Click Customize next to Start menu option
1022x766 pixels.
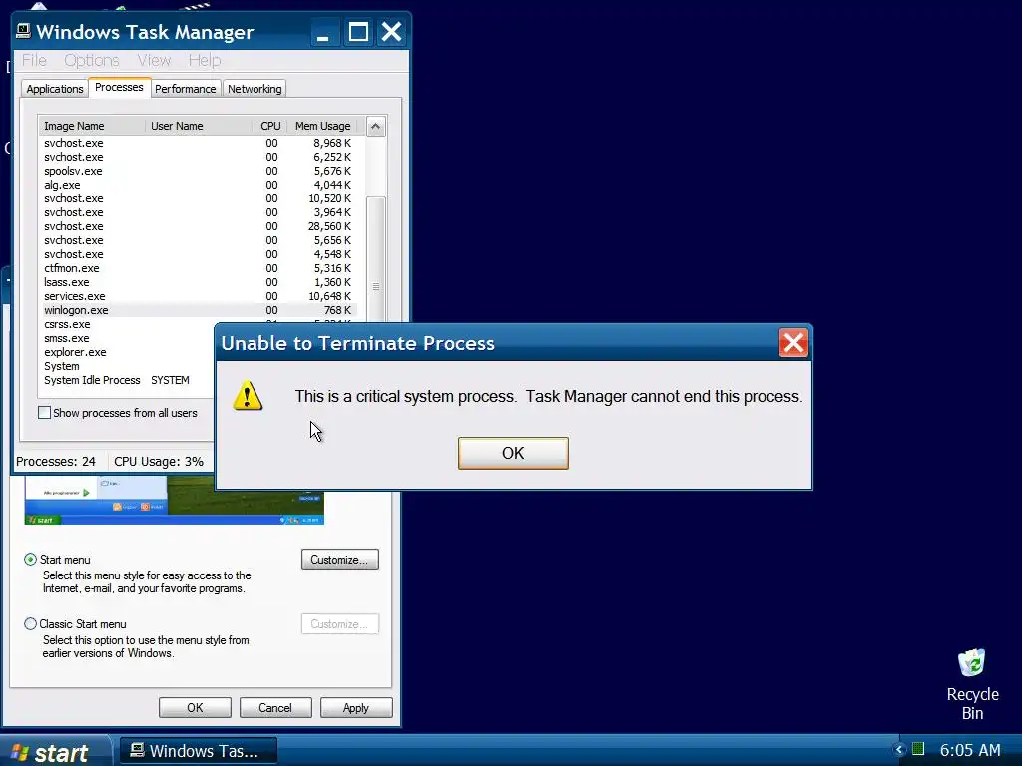point(339,560)
